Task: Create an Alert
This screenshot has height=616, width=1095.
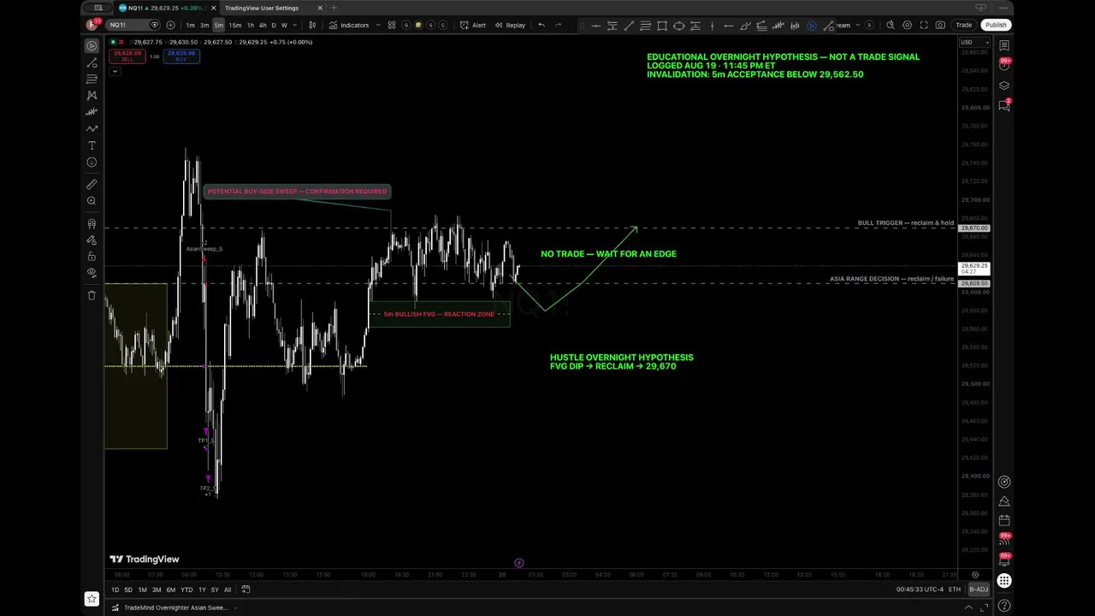Action: (473, 25)
